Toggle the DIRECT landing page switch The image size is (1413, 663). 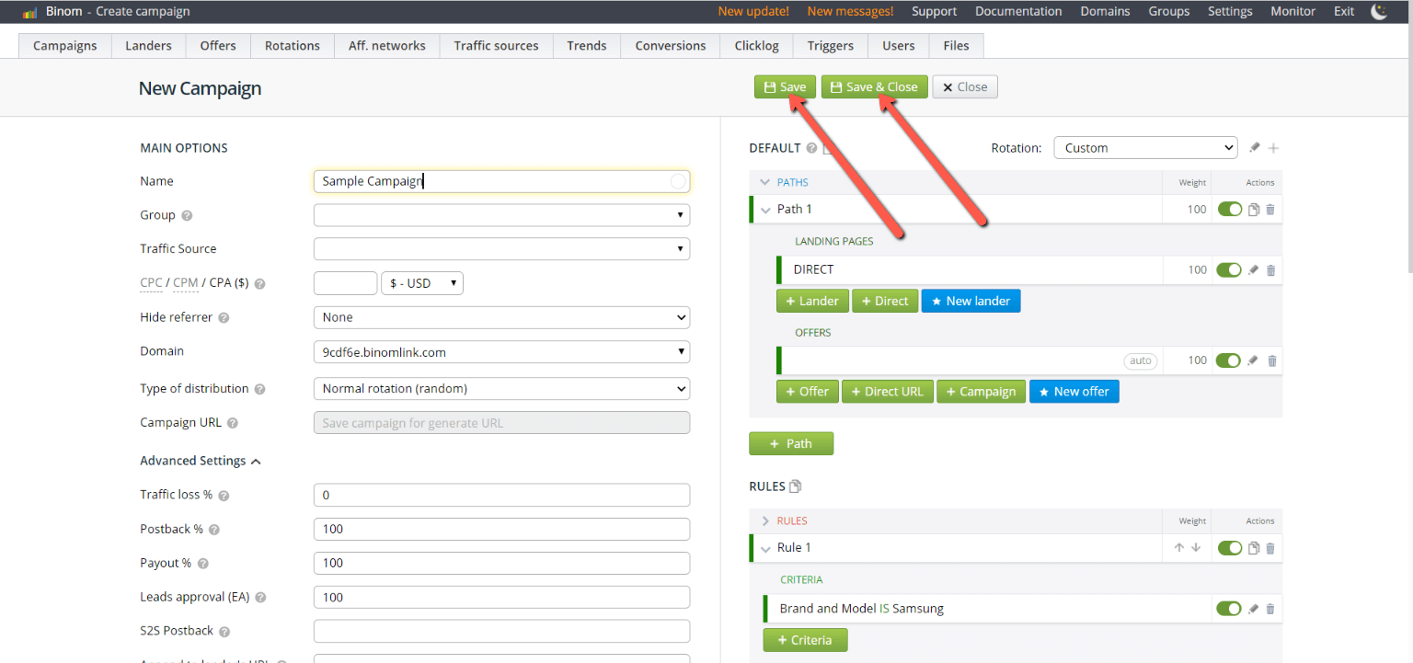[x=1228, y=270]
